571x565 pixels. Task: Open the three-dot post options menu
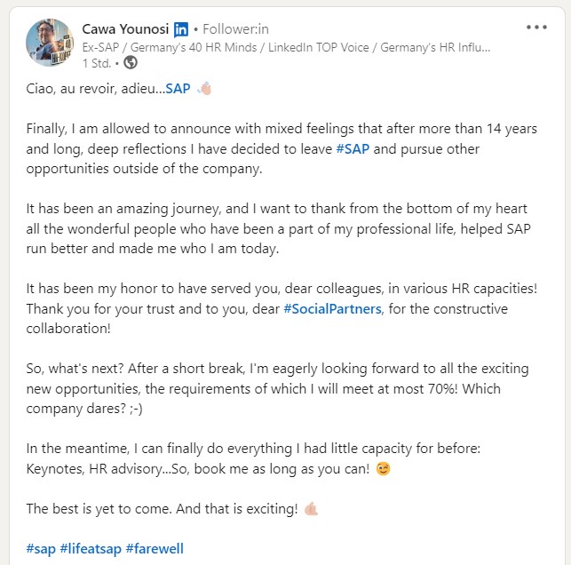click(x=536, y=28)
